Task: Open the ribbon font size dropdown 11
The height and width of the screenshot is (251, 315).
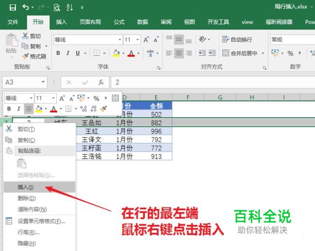Action: (x=138, y=40)
